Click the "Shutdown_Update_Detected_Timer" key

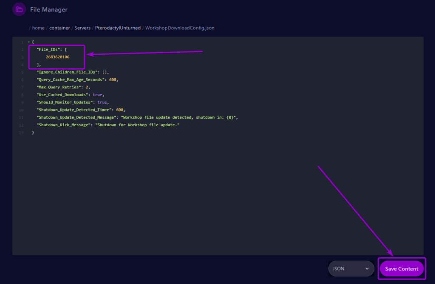[x=74, y=110]
